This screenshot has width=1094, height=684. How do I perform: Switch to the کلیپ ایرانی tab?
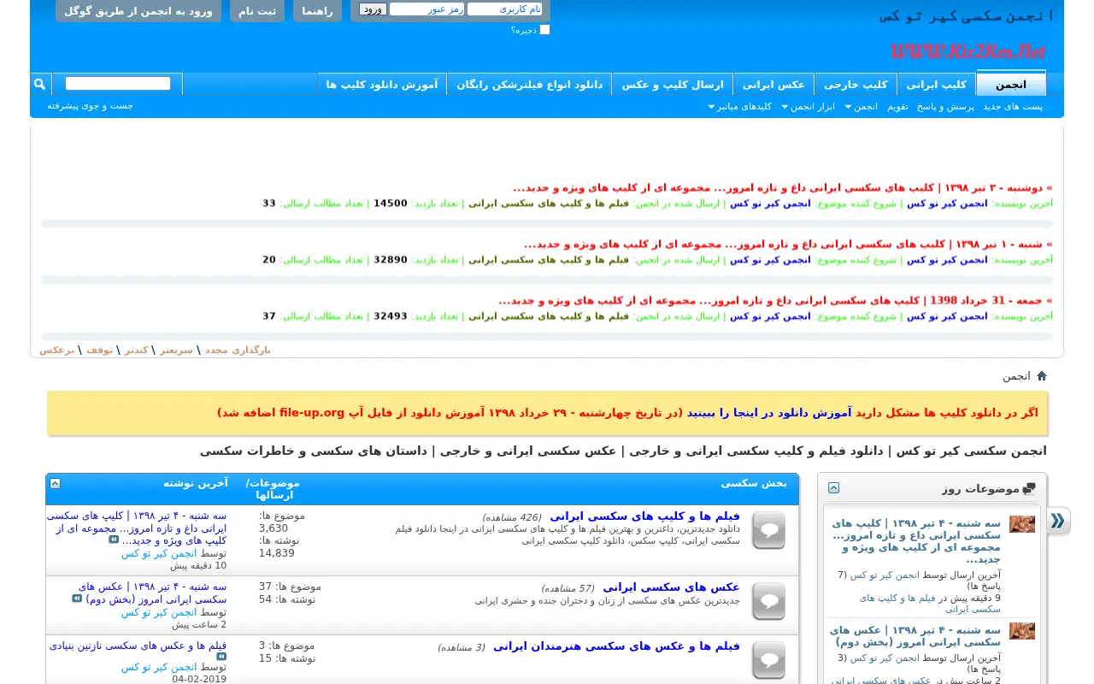coord(936,85)
